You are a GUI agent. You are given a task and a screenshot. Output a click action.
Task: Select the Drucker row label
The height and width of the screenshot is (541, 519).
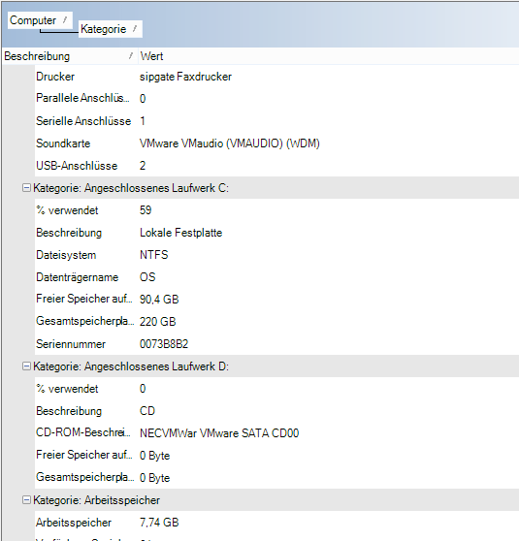click(x=55, y=77)
